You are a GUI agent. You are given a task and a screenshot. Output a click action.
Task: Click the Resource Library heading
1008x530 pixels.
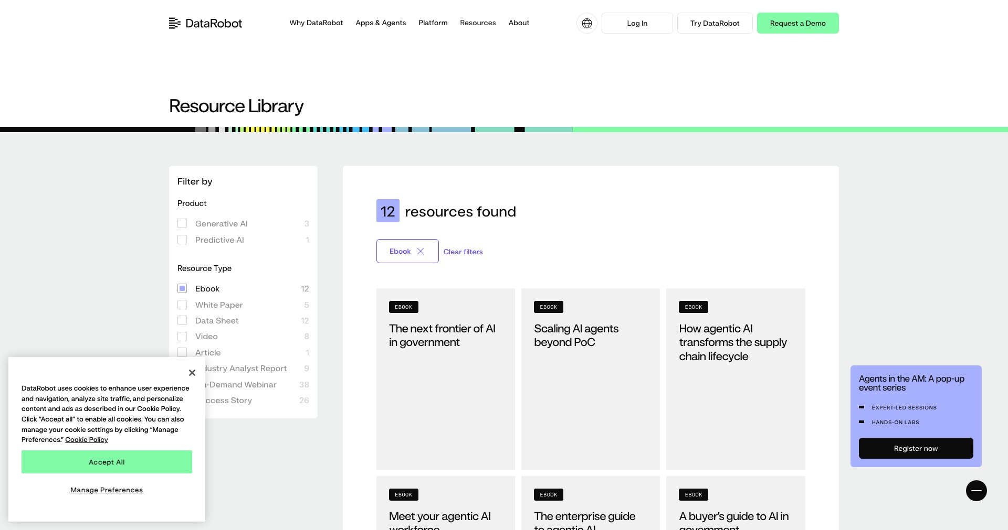click(236, 106)
